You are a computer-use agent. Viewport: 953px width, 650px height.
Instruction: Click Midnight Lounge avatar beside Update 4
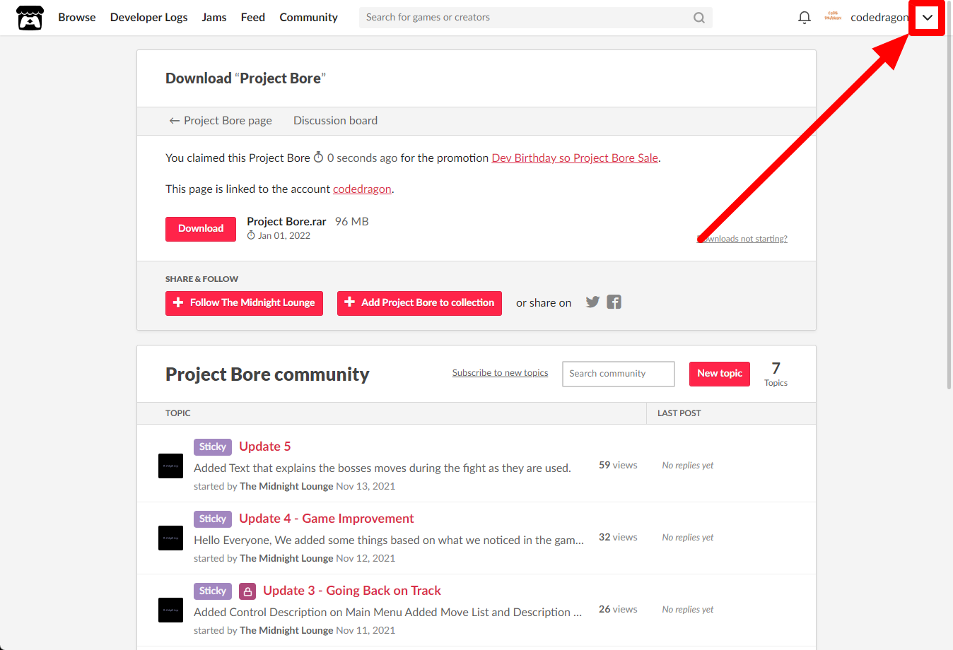pos(170,538)
